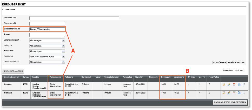Open the Kategorie dropdown
Screen dimensions: 252x110
[x=63, y=46]
